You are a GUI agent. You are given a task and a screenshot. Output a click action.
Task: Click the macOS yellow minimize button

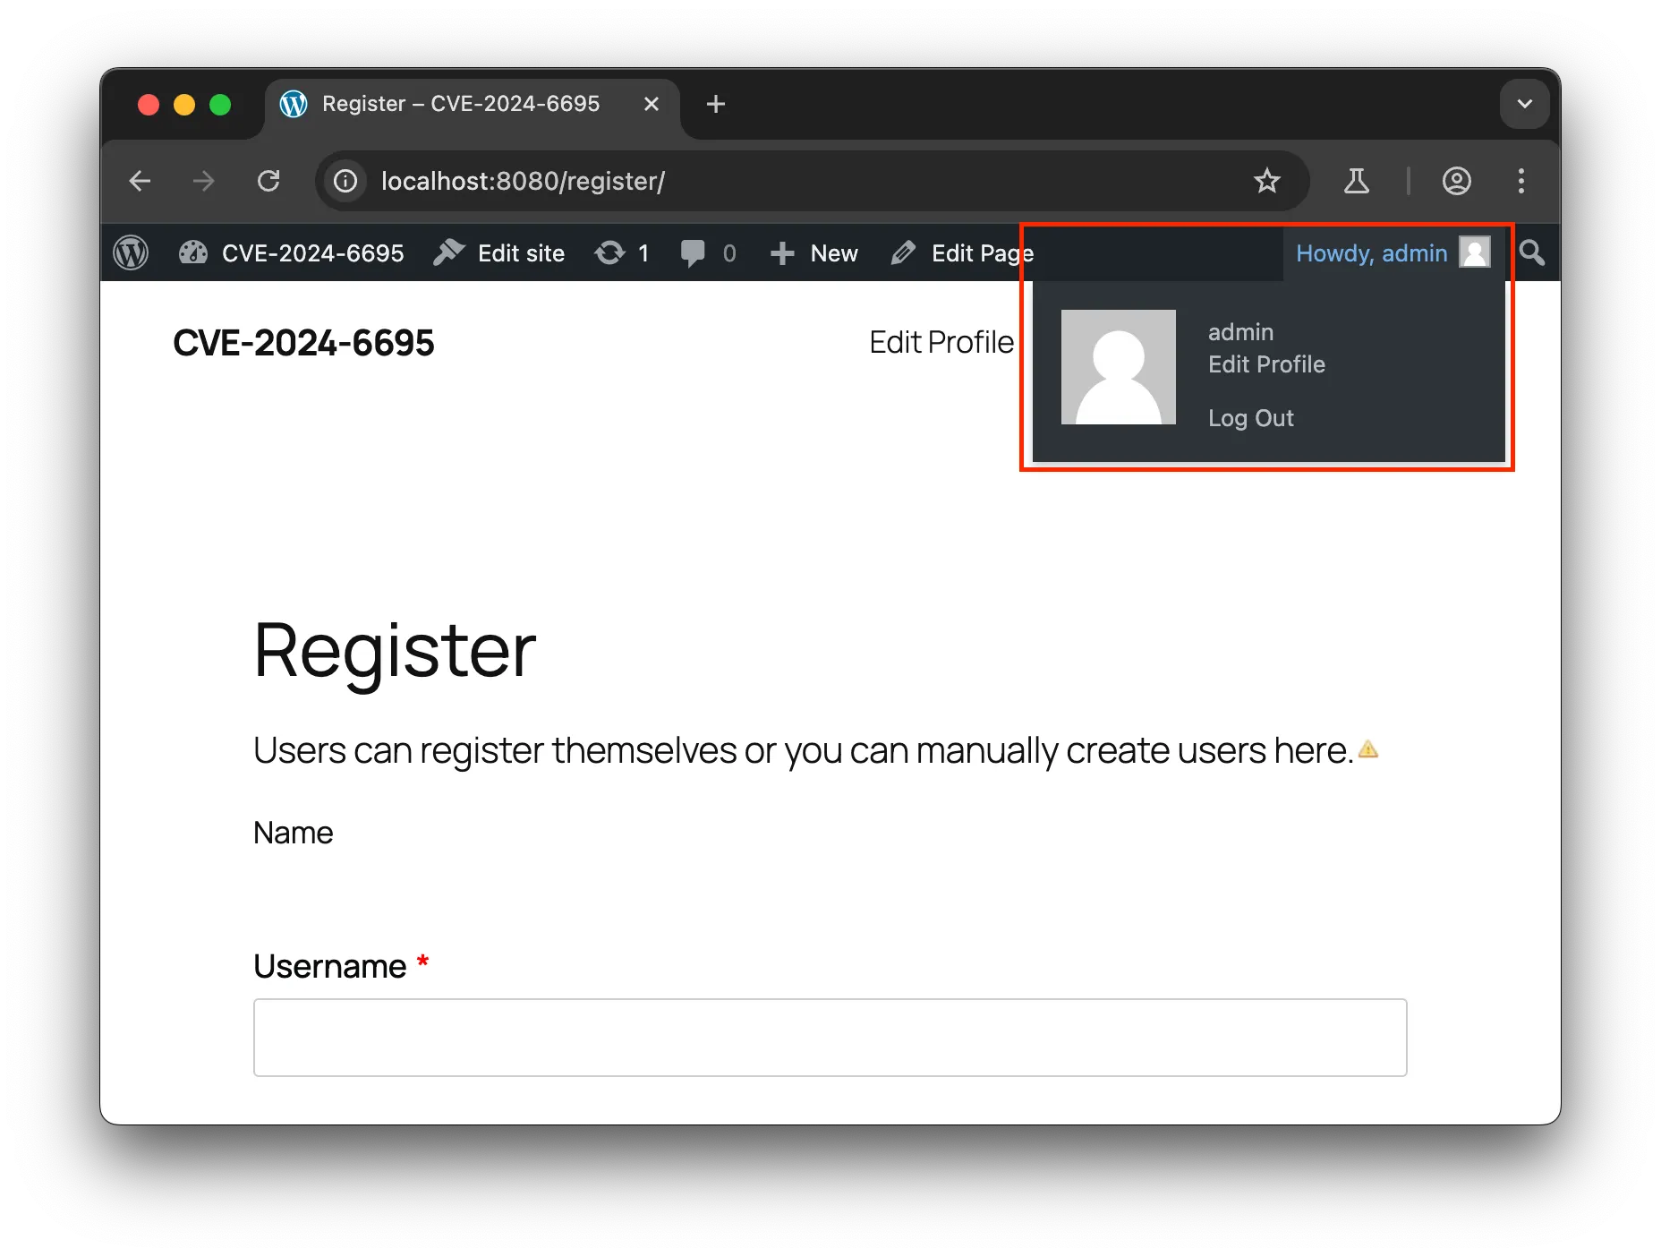click(184, 105)
